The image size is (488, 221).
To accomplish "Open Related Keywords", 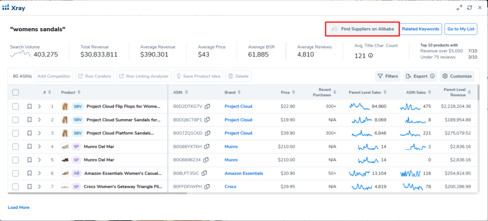I will [x=420, y=29].
